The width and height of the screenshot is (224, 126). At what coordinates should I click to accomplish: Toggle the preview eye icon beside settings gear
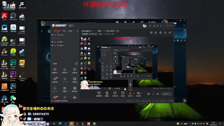coord(153,94)
